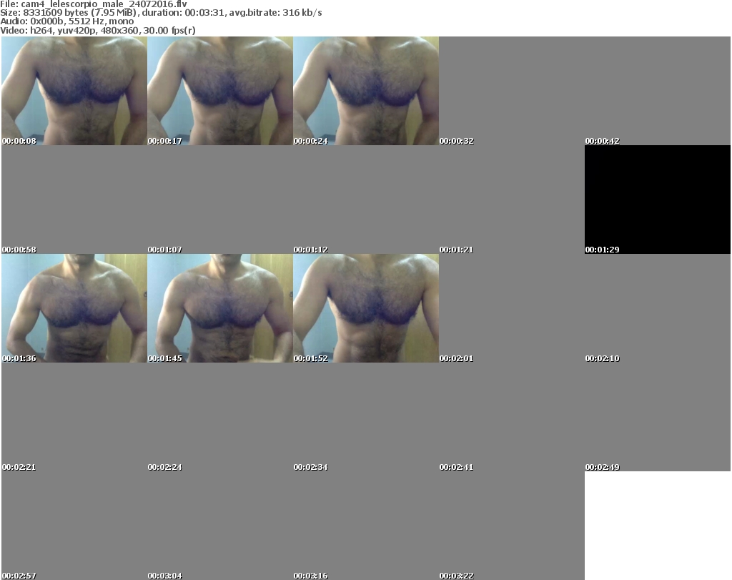Open the gray frame at 00:02:24
The height and width of the screenshot is (580, 732).
(220, 417)
